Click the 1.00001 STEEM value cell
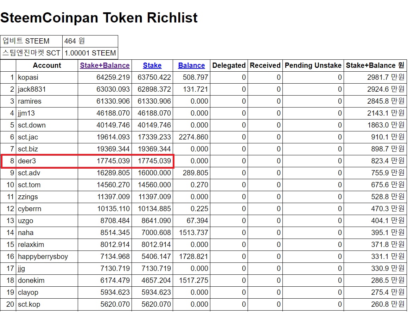Image resolution: width=408 pixels, height=312 pixels. (x=90, y=53)
